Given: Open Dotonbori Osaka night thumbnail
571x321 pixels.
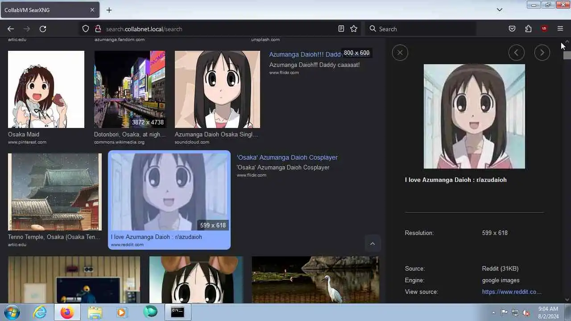Looking at the screenshot, I should (129, 89).
